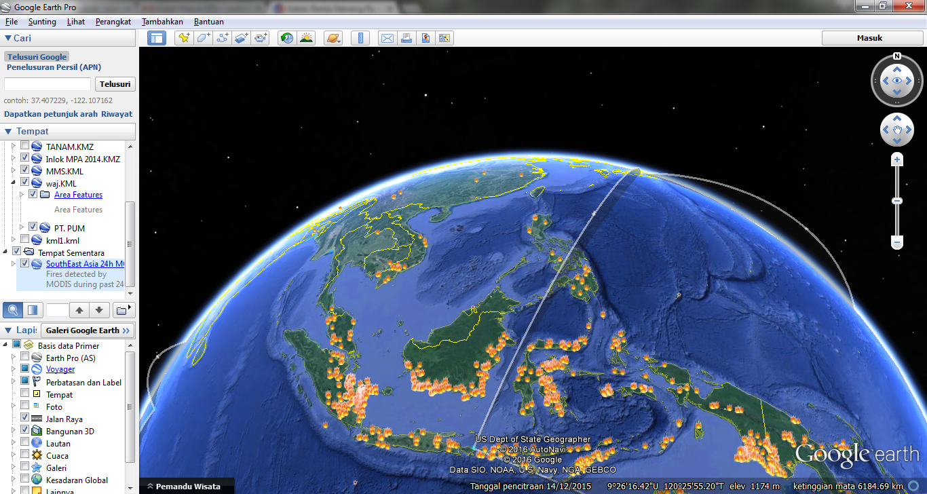Image resolution: width=927 pixels, height=494 pixels.
Task: Click the North indicator on compass
Action: (897, 56)
